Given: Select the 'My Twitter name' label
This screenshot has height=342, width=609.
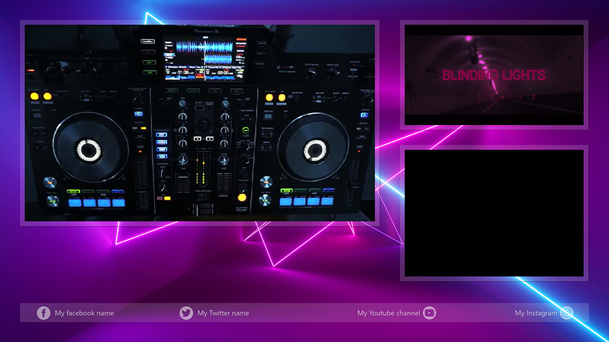Looking at the screenshot, I should click(x=223, y=313).
